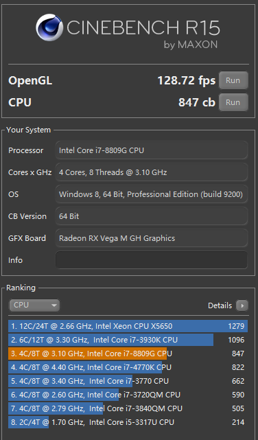
Task: Click the Cores x GHz field
Action: point(152,172)
